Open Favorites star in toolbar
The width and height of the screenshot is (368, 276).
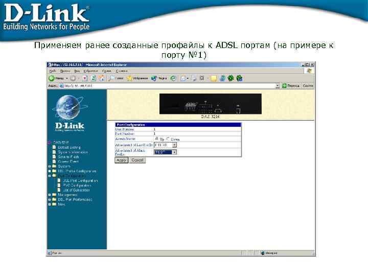[129, 78]
